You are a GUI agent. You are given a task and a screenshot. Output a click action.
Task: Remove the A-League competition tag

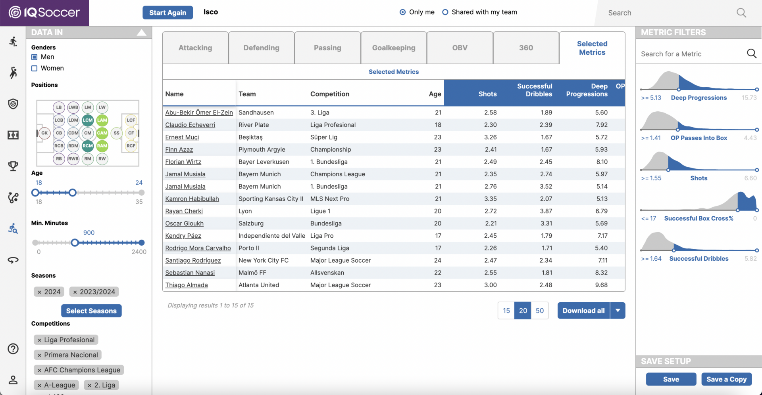(39, 385)
